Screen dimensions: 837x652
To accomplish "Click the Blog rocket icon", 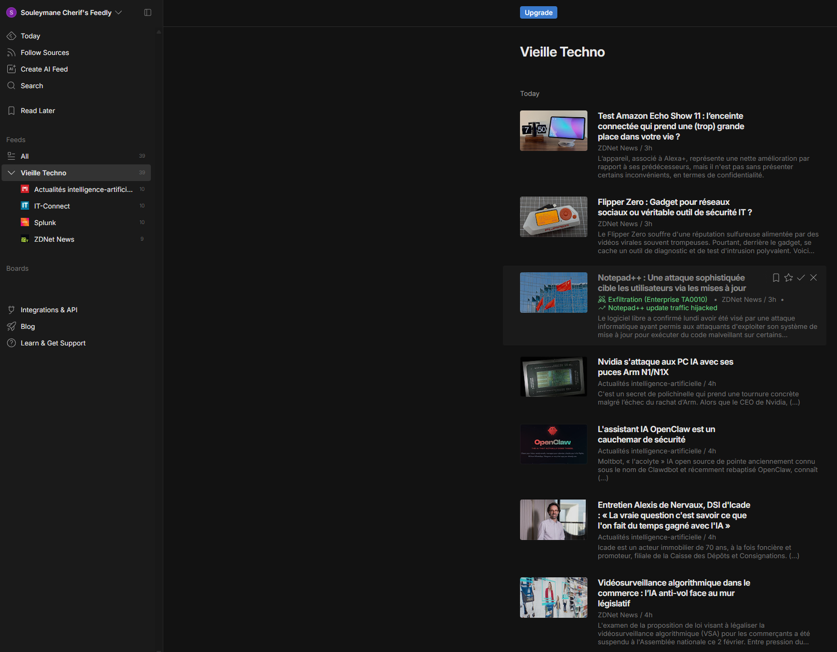I will 11,326.
